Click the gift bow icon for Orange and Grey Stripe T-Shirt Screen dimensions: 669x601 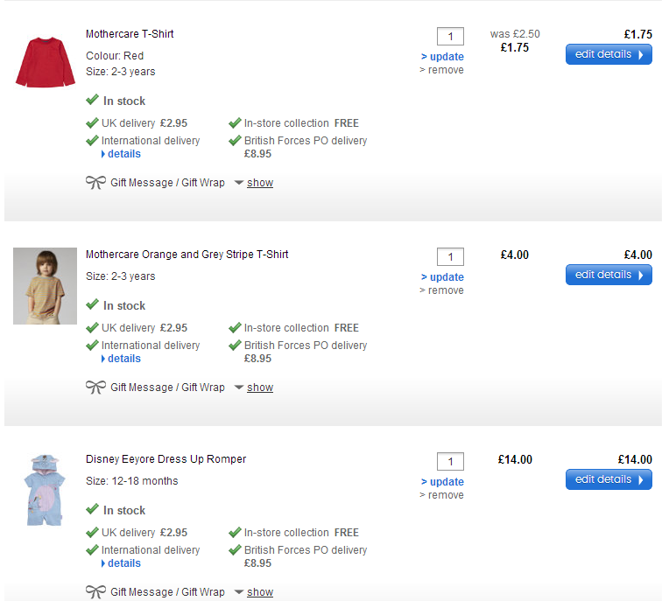tap(95, 388)
